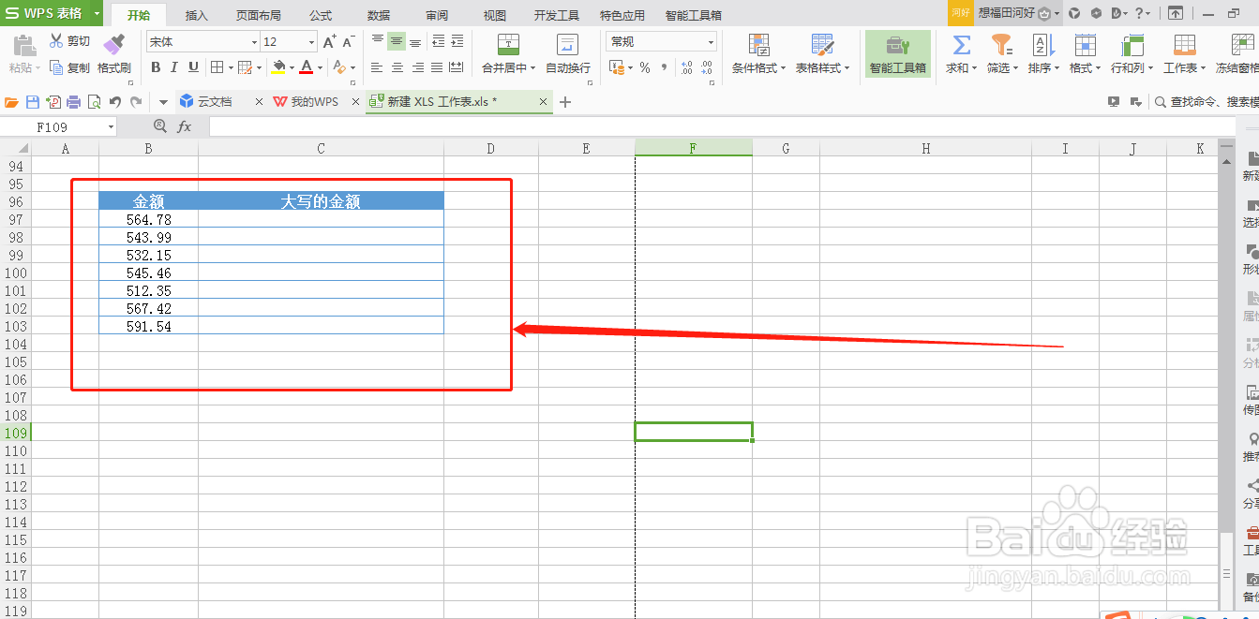Toggle bottom vertical alignment

[415, 41]
